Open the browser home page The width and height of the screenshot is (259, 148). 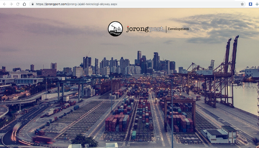pos(25,4)
